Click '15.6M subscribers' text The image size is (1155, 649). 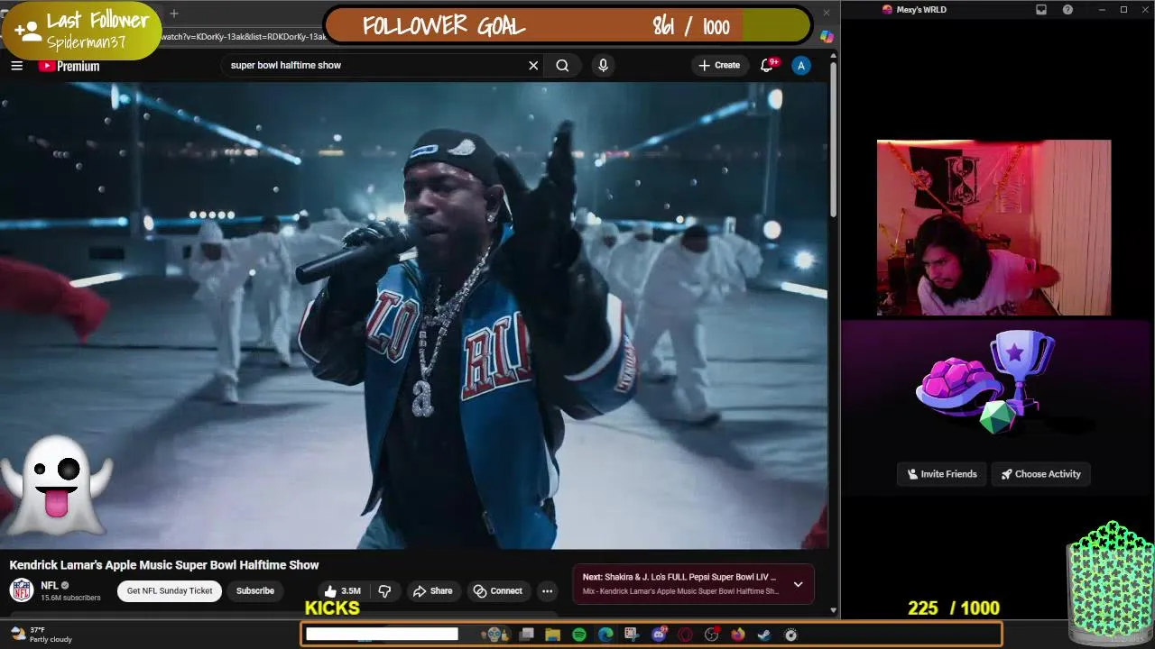coord(70,598)
